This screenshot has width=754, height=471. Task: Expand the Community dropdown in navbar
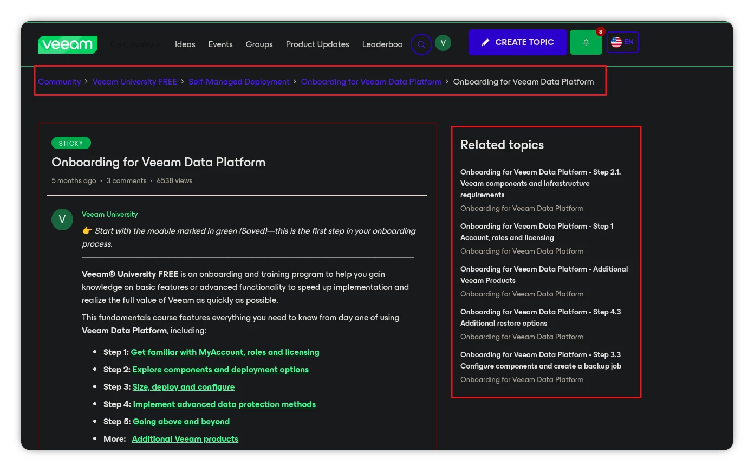(135, 44)
